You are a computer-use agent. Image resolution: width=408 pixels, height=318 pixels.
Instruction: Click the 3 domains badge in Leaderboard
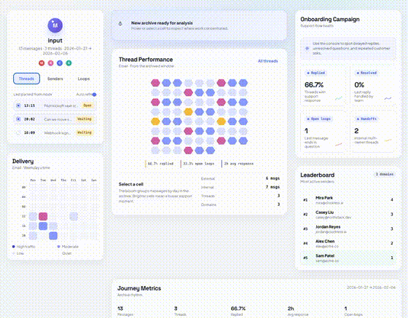(385, 175)
